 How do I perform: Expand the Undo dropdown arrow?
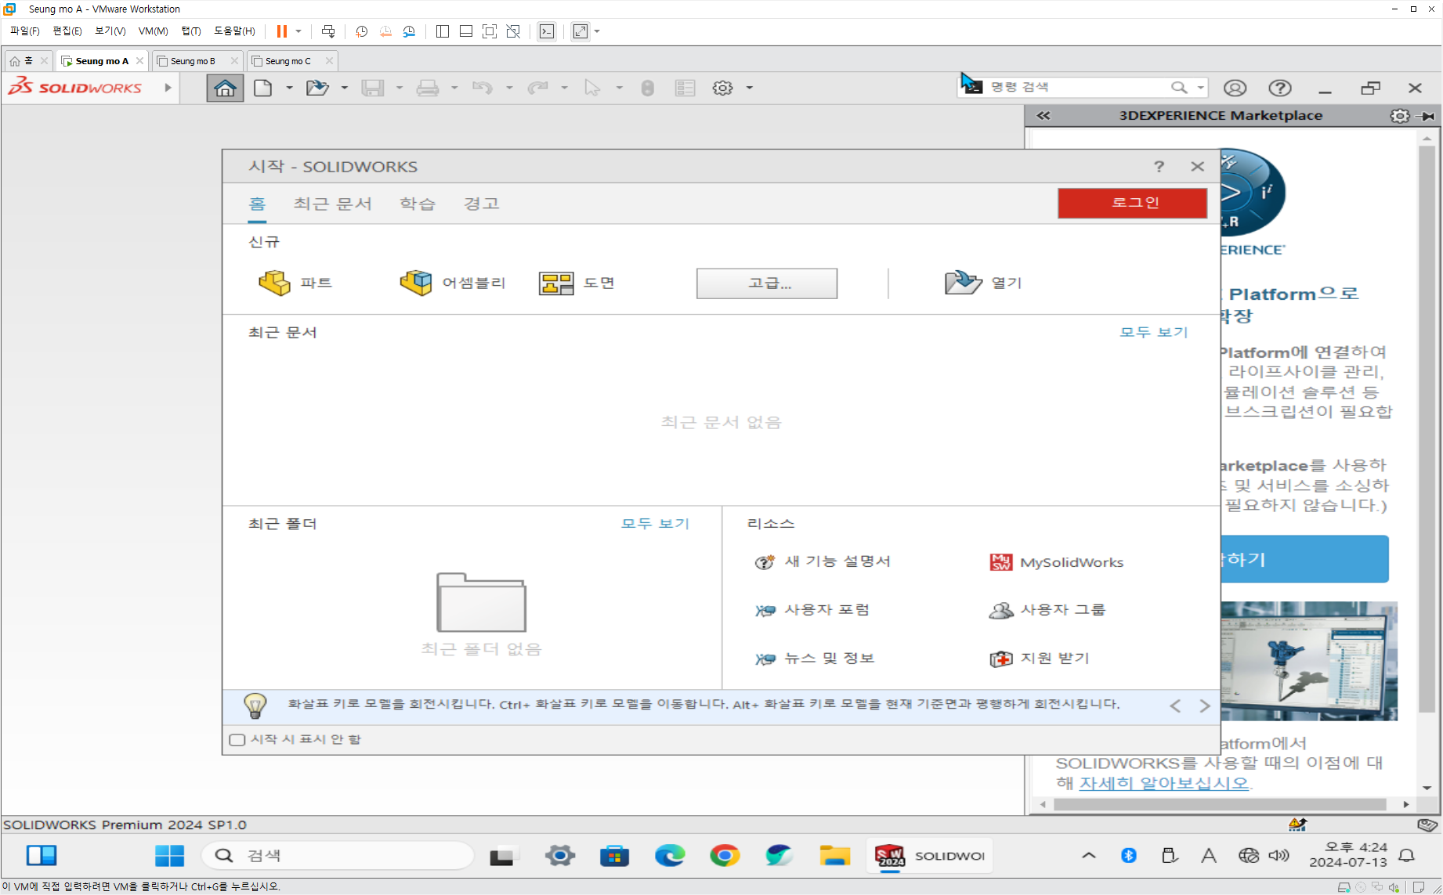tap(508, 88)
